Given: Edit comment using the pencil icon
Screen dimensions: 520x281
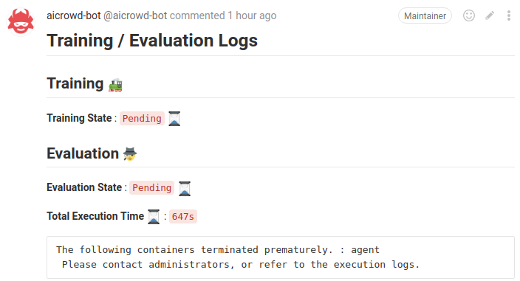Looking at the screenshot, I should click(x=490, y=15).
